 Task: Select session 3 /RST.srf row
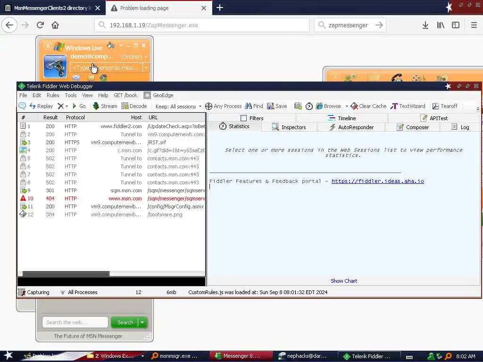(x=112, y=142)
